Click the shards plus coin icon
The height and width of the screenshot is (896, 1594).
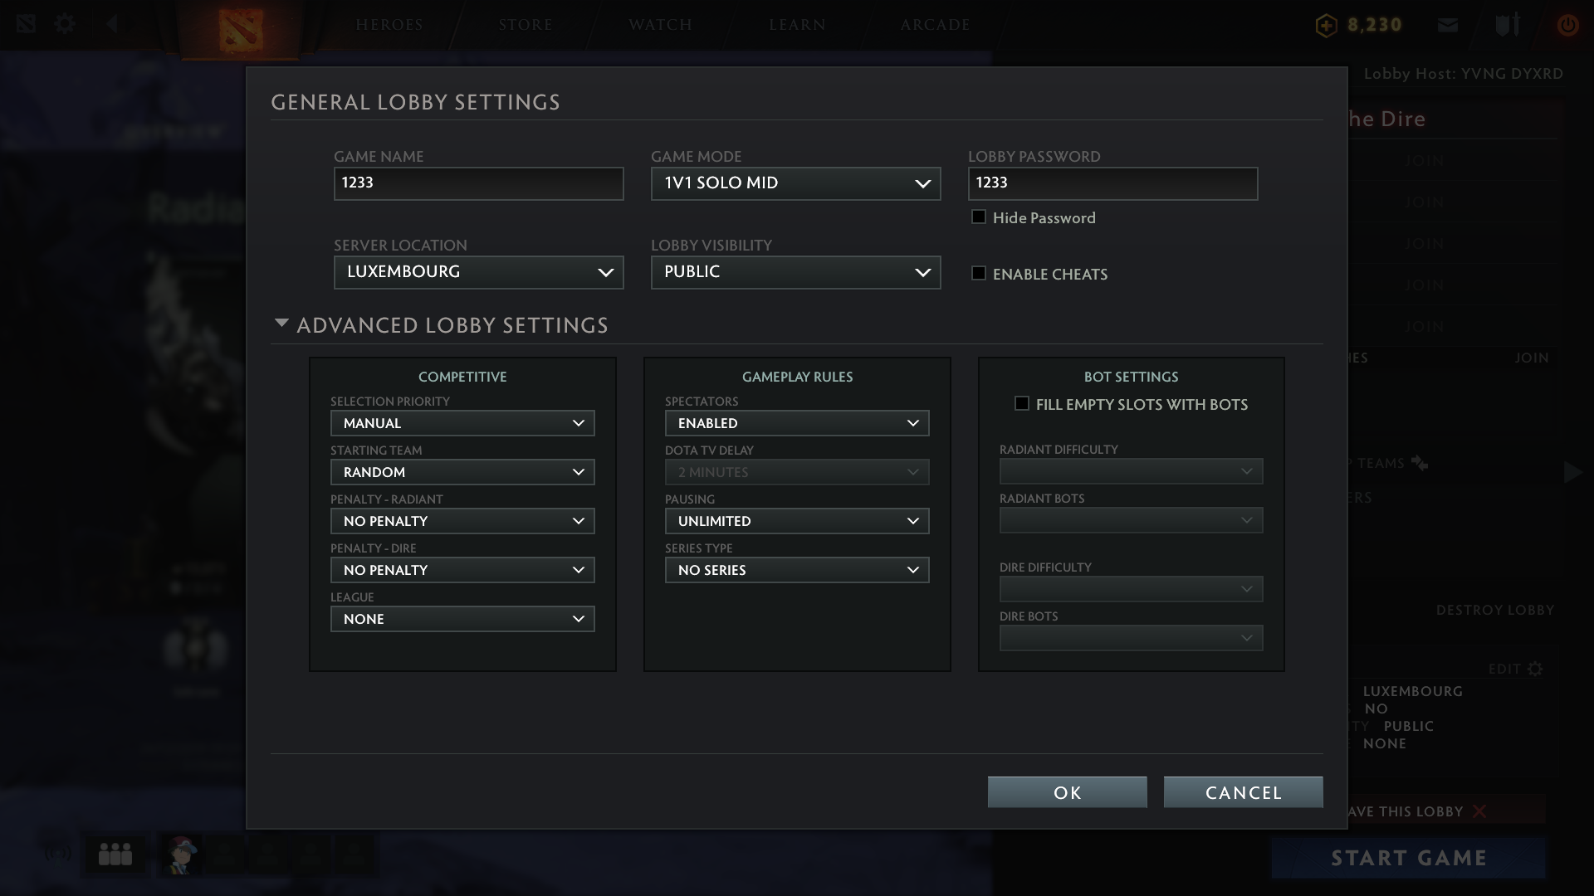coord(1326,26)
